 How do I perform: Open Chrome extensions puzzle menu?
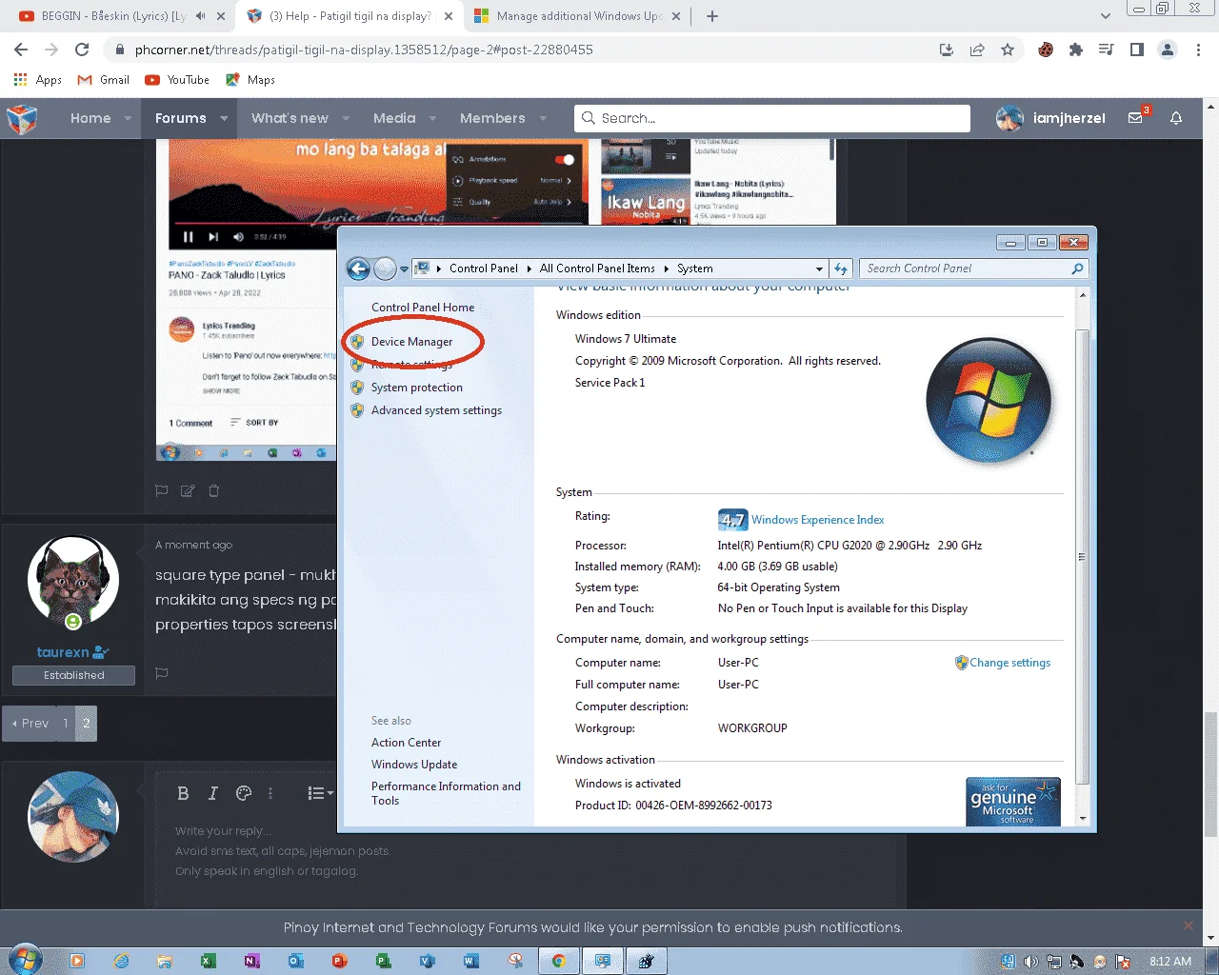[1076, 50]
